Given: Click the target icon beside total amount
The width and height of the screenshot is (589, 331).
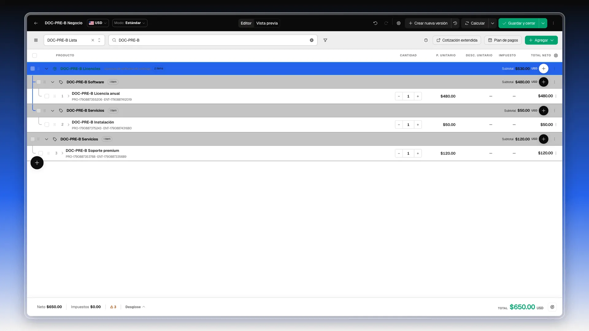Looking at the screenshot, I should 552,307.
